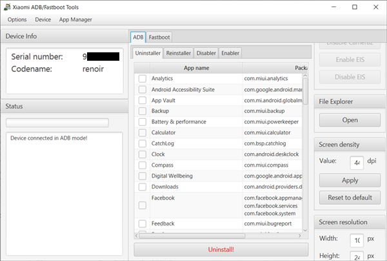Open the Options menu
This screenshot has width=387, height=261.
17,19
